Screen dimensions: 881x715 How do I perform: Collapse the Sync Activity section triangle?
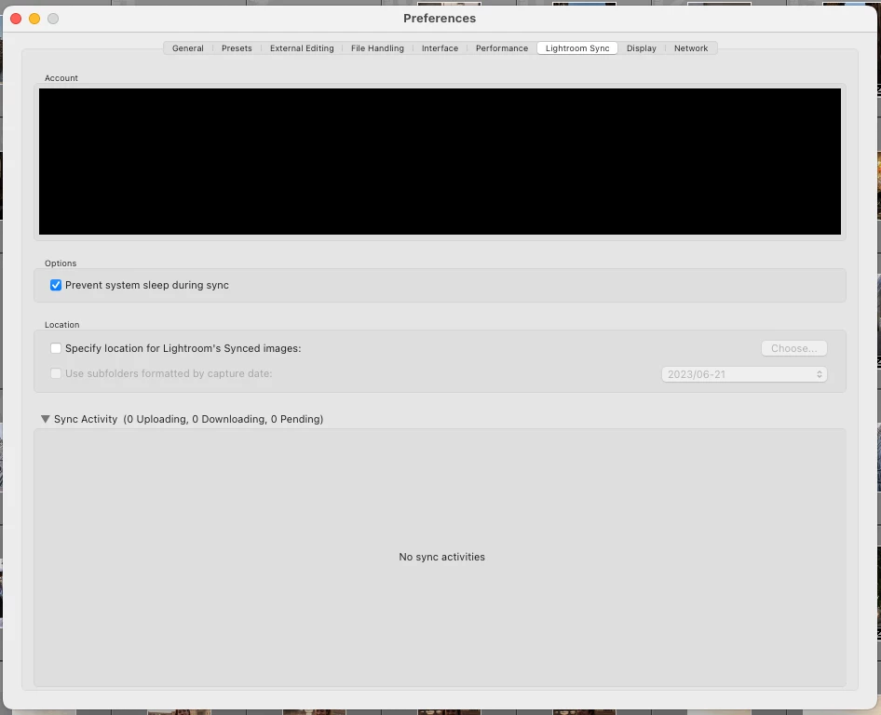46,419
